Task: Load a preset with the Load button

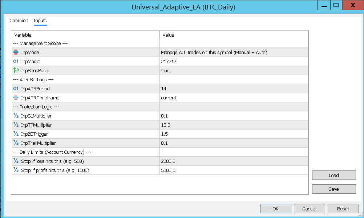Action: (x=334, y=175)
